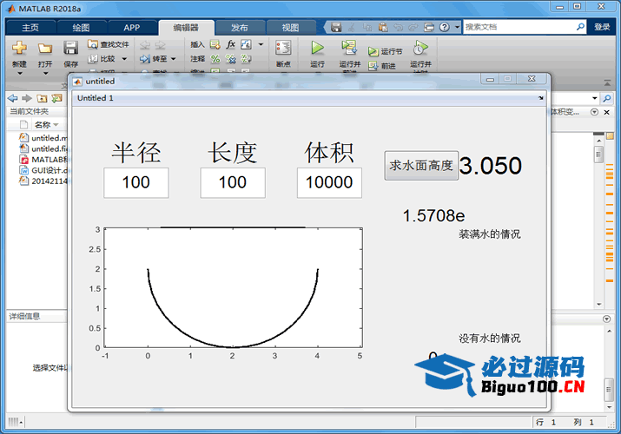Open the 打开 dropdown arrow

click(45, 74)
